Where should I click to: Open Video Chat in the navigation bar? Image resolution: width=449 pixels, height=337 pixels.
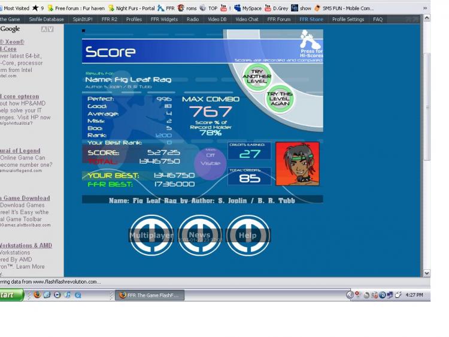pos(247,19)
